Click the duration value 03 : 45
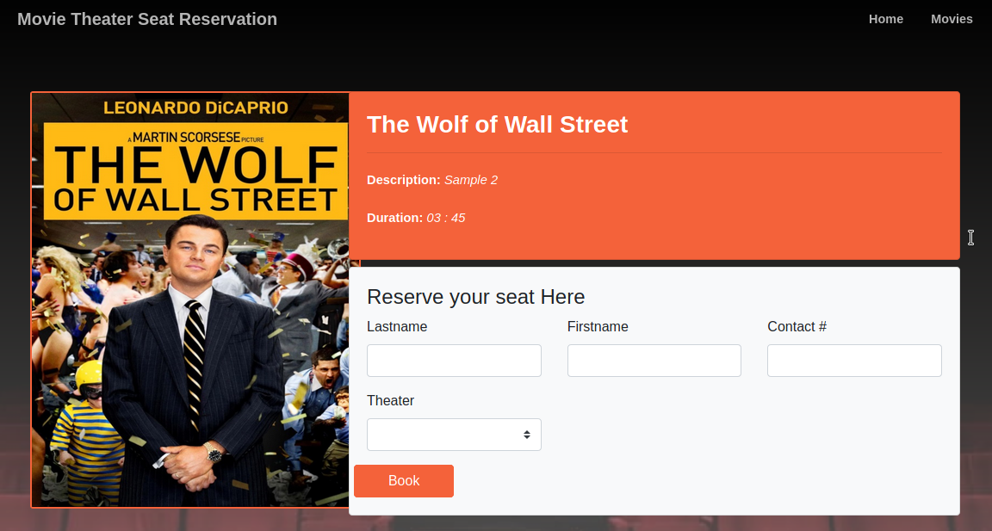The height and width of the screenshot is (531, 992). pos(446,218)
